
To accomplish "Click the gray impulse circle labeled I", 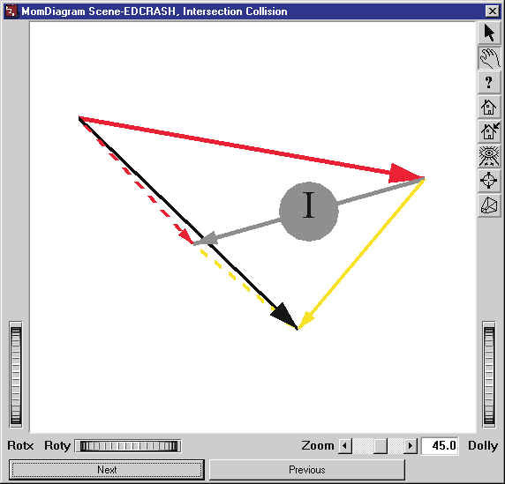I will [308, 212].
